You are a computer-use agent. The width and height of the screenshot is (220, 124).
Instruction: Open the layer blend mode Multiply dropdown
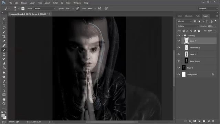point(188,26)
